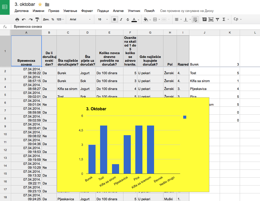Viewport: 260px width, 201px height.
Task: Open the 123 number formats dropdown
Action: [x=60, y=20]
